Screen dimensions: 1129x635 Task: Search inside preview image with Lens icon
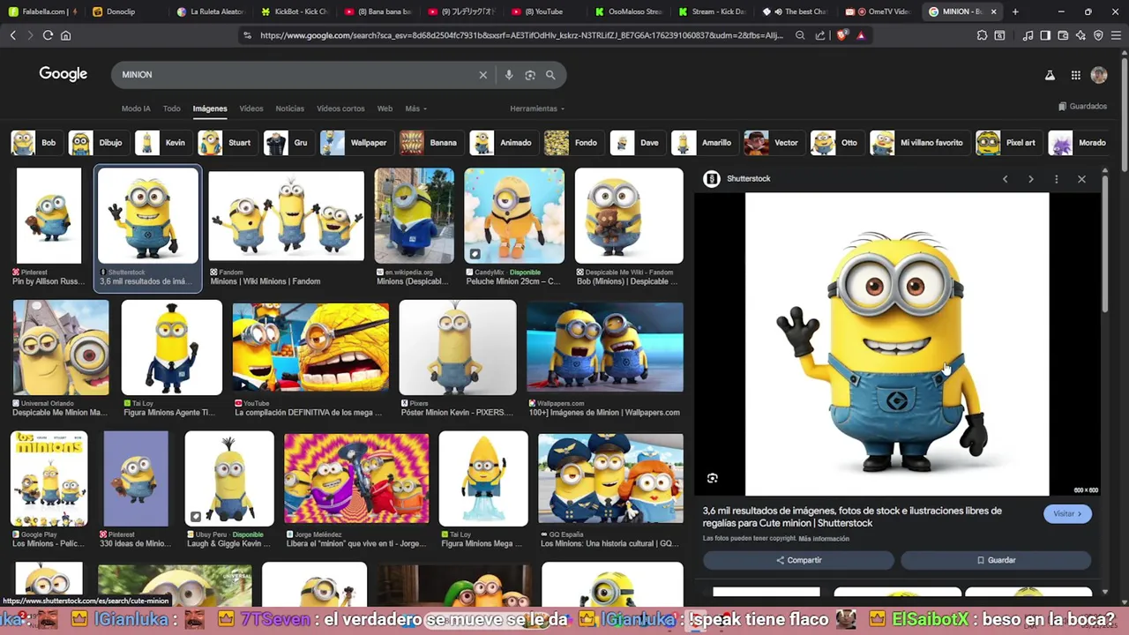tap(713, 478)
